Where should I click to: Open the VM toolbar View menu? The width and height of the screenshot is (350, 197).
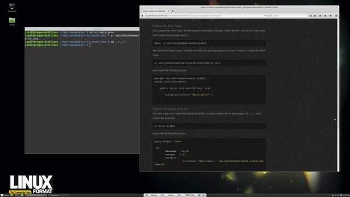[162, 195]
